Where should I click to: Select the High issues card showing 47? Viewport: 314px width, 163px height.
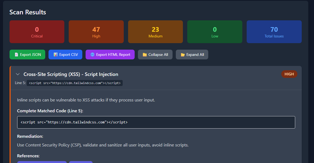coord(96,32)
